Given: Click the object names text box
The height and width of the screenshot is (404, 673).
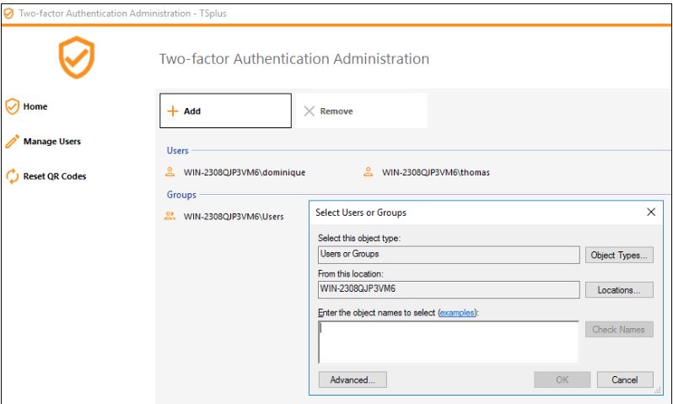Looking at the screenshot, I should point(449,342).
